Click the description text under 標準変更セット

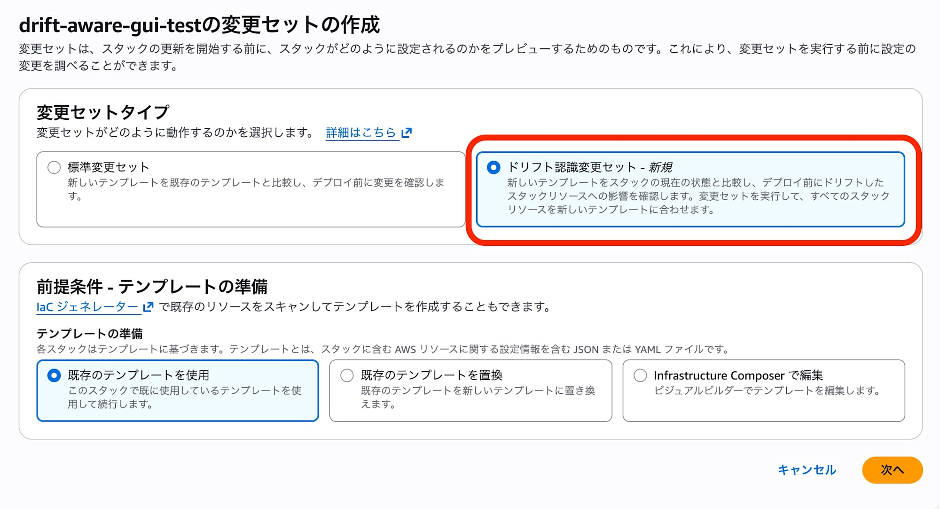(x=256, y=189)
